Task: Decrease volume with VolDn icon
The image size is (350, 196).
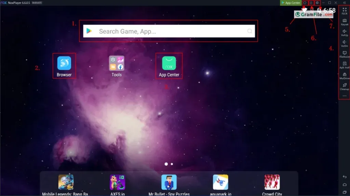Action: [345, 43]
